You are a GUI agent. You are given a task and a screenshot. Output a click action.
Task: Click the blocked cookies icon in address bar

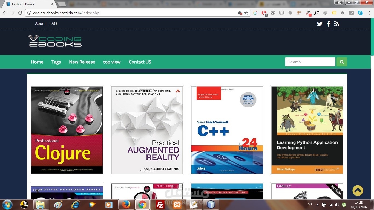[x=240, y=13]
